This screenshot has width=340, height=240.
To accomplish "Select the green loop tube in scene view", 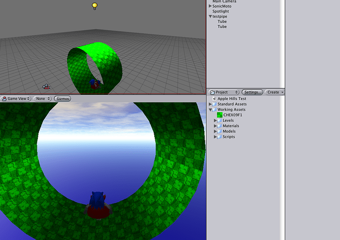I will tap(95, 68).
